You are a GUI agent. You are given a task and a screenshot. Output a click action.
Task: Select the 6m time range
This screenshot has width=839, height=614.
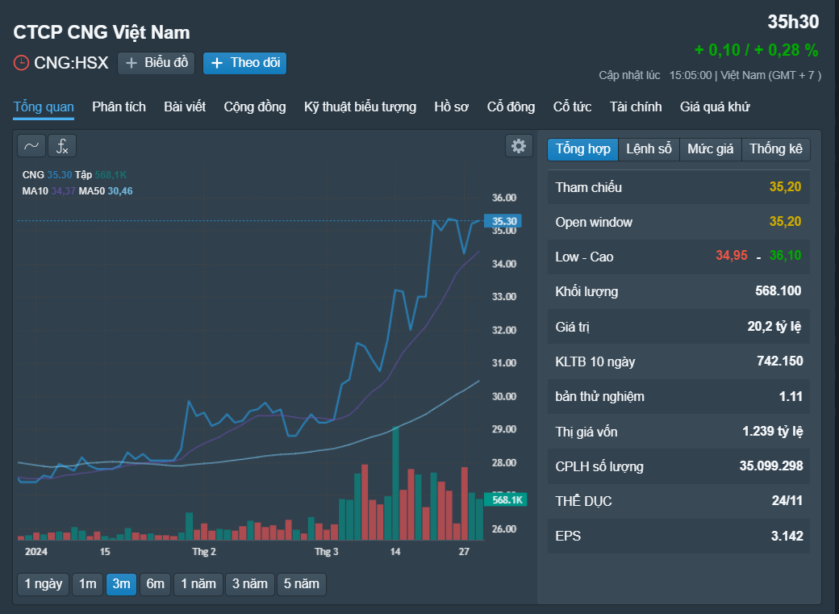pos(155,584)
